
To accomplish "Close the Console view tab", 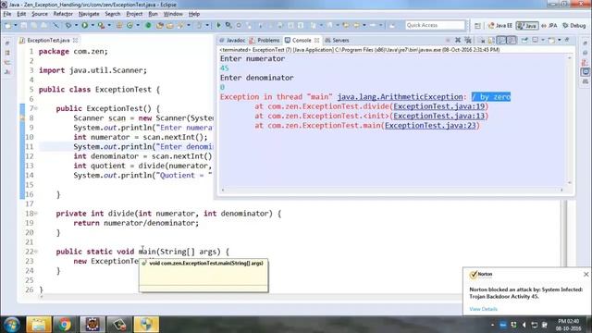I will [316, 40].
